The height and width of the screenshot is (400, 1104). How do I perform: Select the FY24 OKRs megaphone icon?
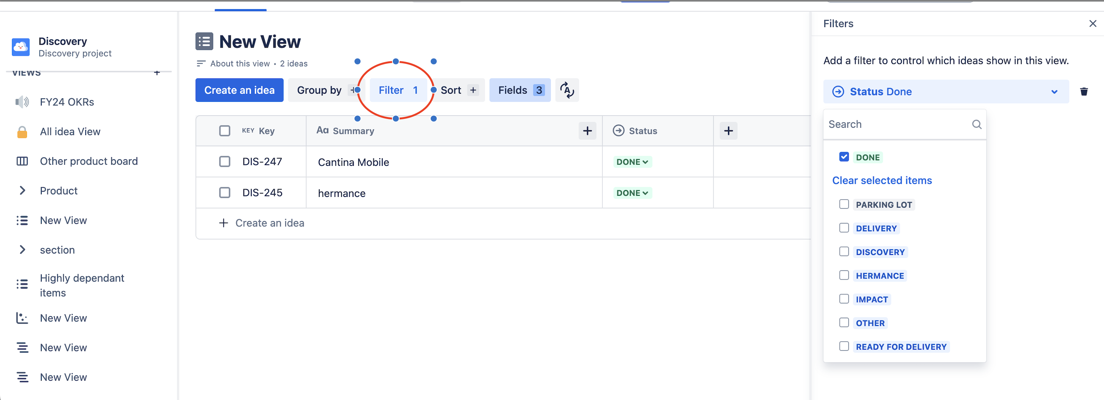coord(22,102)
